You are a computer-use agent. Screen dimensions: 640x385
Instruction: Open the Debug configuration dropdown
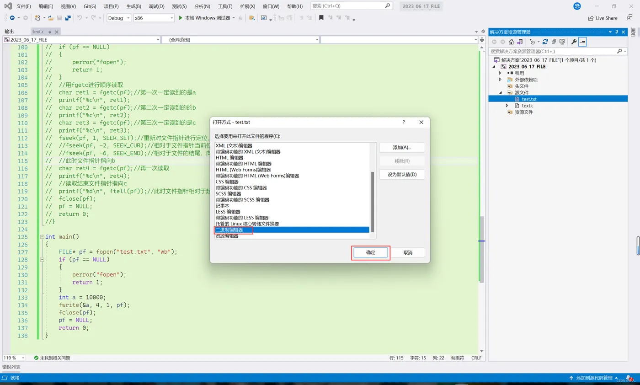[x=128, y=18]
